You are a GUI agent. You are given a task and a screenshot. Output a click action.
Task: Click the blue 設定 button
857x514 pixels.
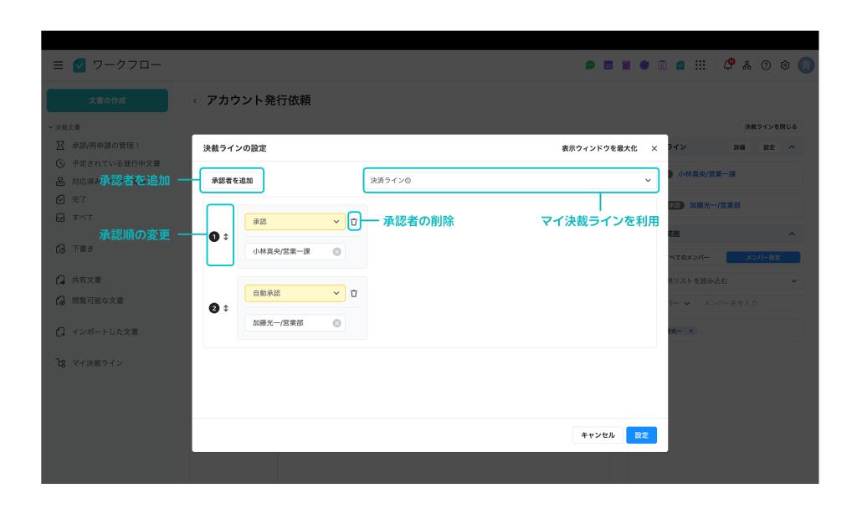641,435
